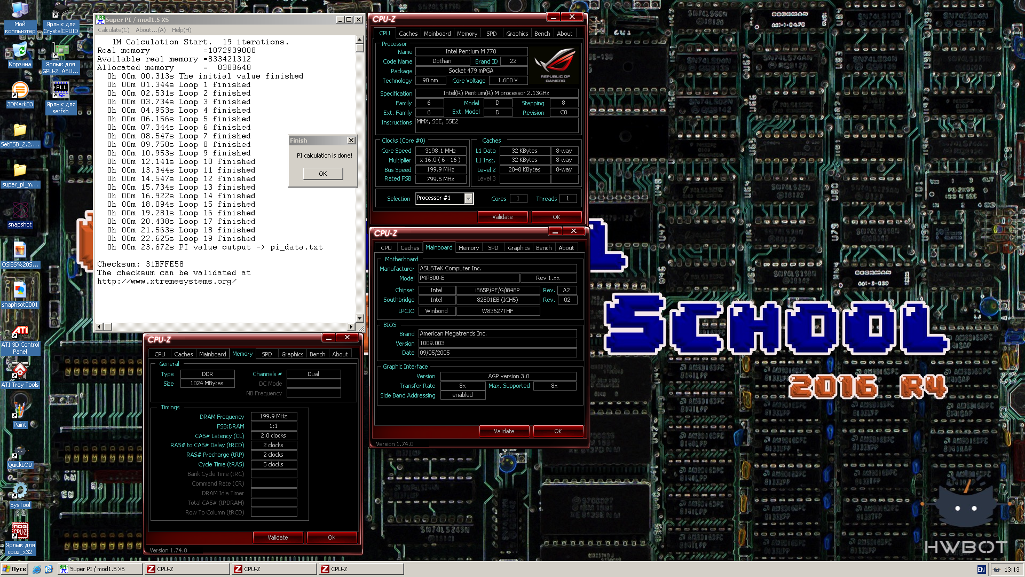This screenshot has height=577, width=1025.
Task: Click OK in the Finish dialog
Action: pyautogui.click(x=323, y=174)
